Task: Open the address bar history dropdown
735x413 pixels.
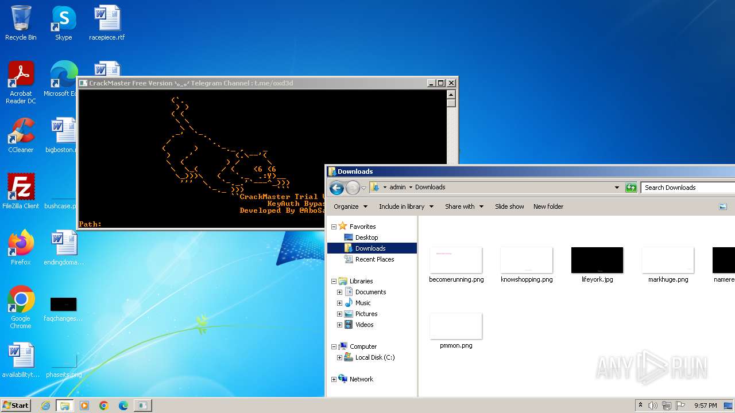Action: pos(617,188)
